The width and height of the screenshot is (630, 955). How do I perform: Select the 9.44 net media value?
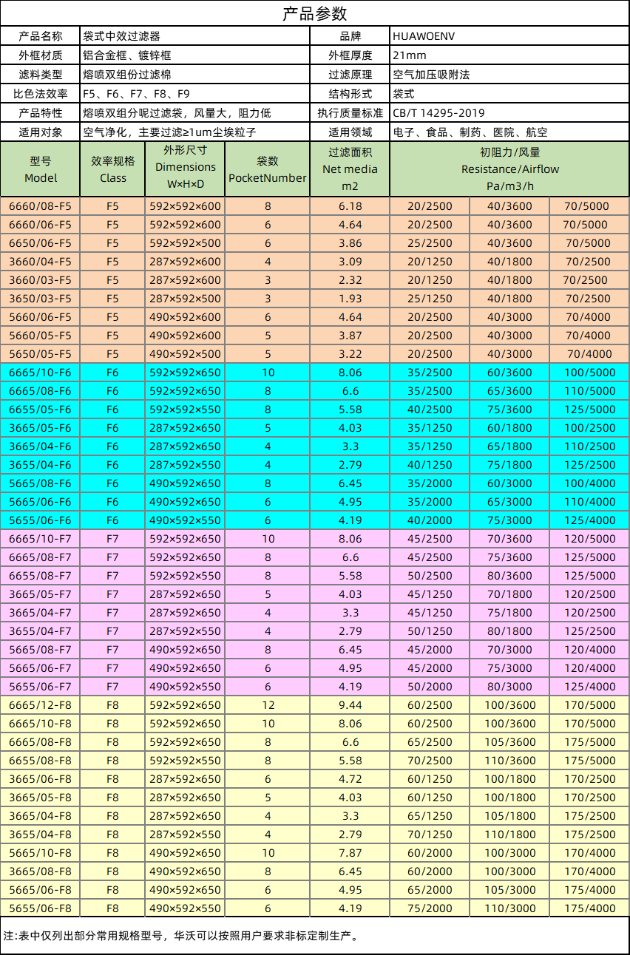pyautogui.click(x=350, y=705)
